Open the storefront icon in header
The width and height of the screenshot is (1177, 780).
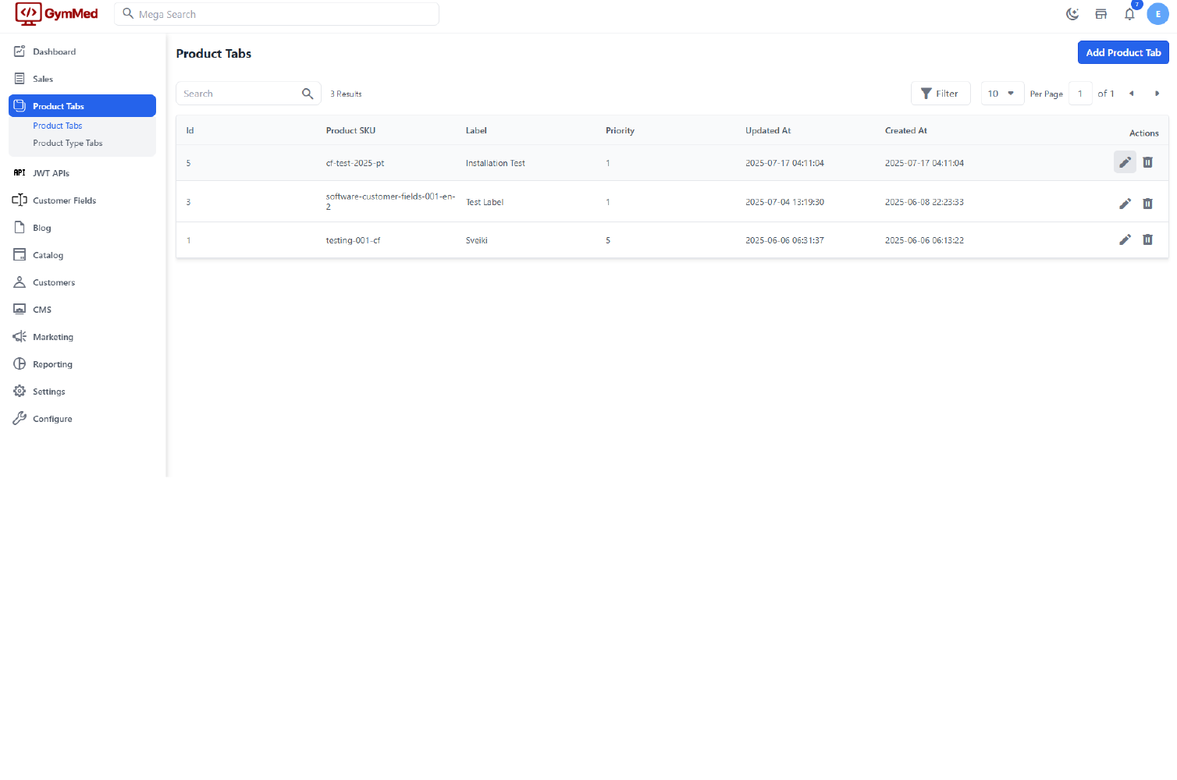click(x=1101, y=14)
